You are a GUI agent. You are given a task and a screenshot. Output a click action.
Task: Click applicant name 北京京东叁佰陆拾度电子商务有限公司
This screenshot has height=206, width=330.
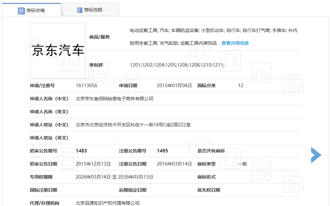114,99
